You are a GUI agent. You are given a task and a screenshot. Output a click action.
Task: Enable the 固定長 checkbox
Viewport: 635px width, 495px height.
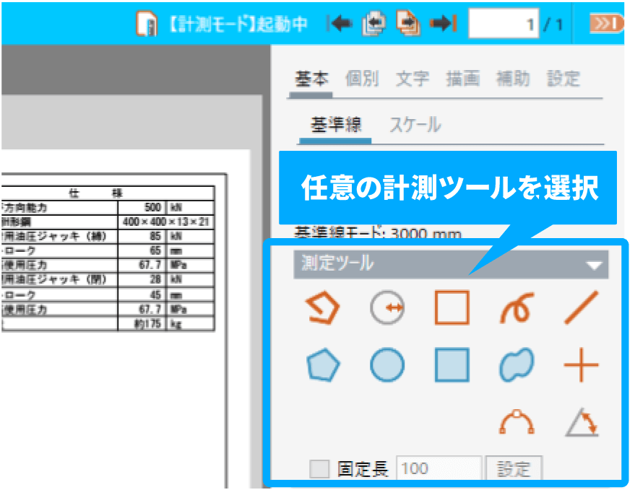coord(319,469)
